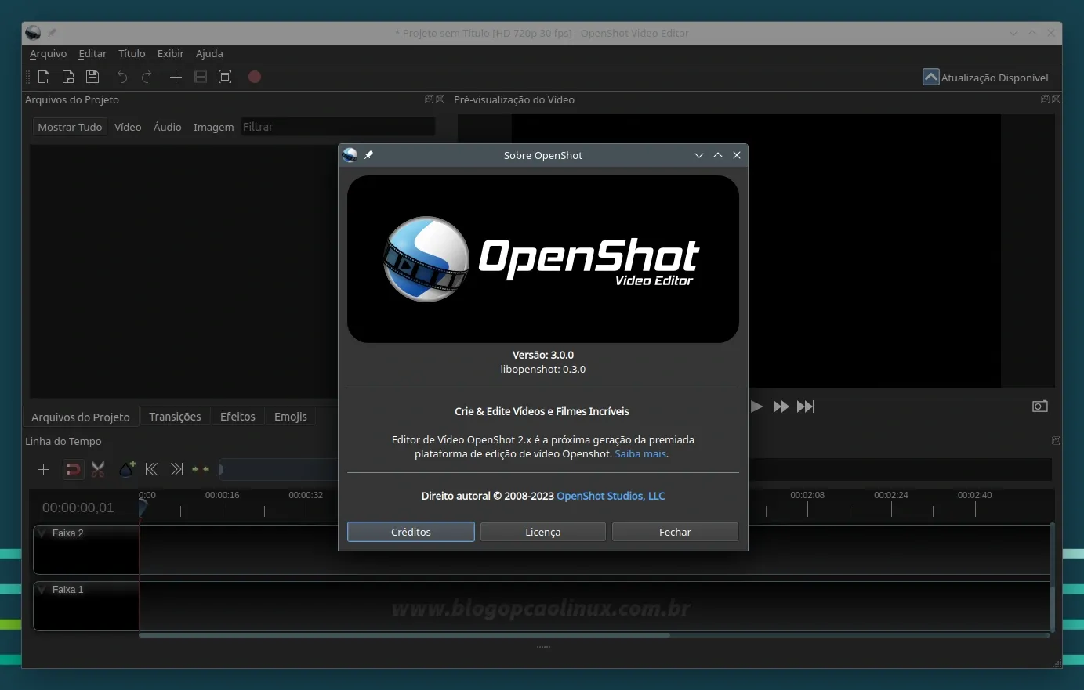Toggle the scissors razor tool
The height and width of the screenshot is (690, 1084).
pos(98,469)
